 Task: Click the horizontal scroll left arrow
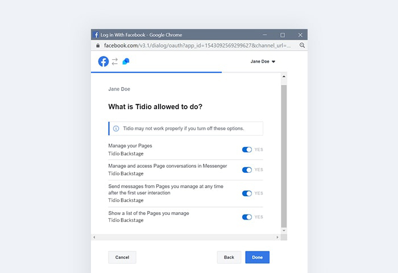[x=94, y=237]
